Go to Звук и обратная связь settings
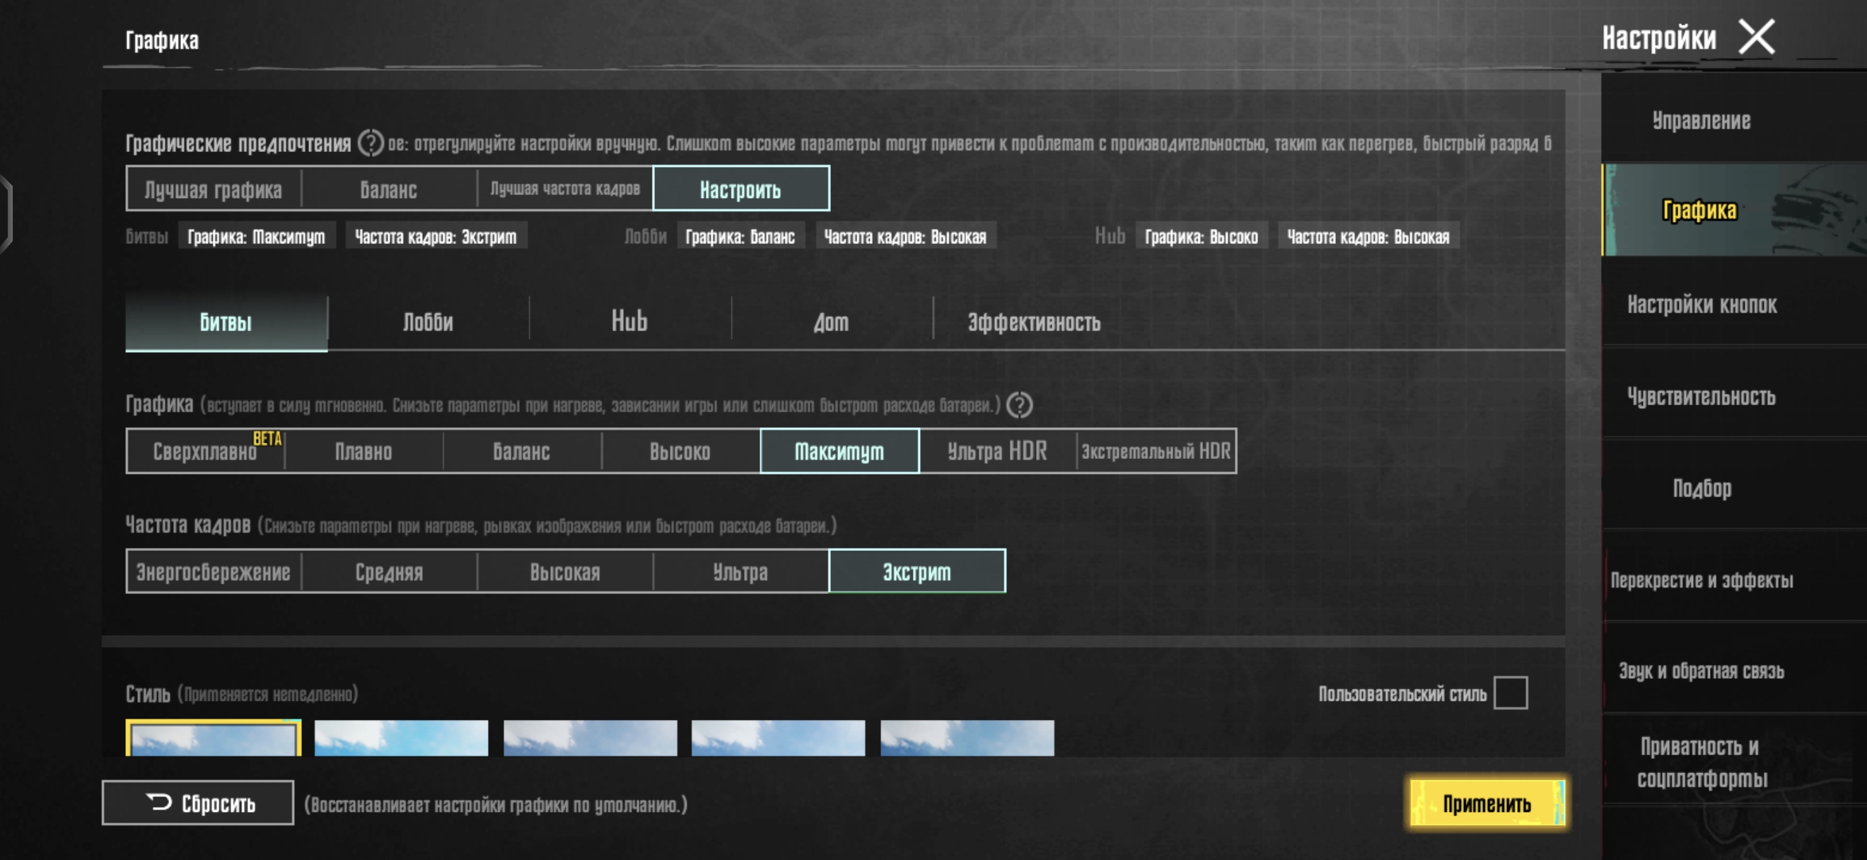 click(x=1701, y=671)
